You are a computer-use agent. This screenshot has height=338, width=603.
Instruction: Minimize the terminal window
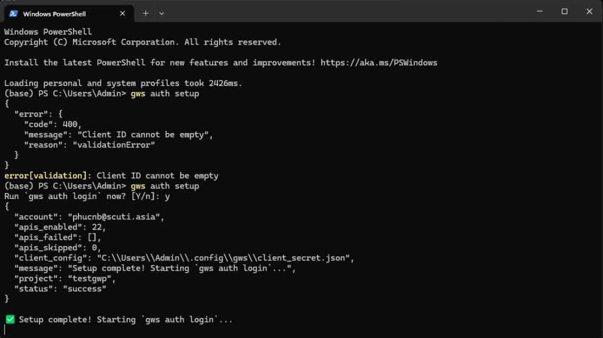[539, 11]
